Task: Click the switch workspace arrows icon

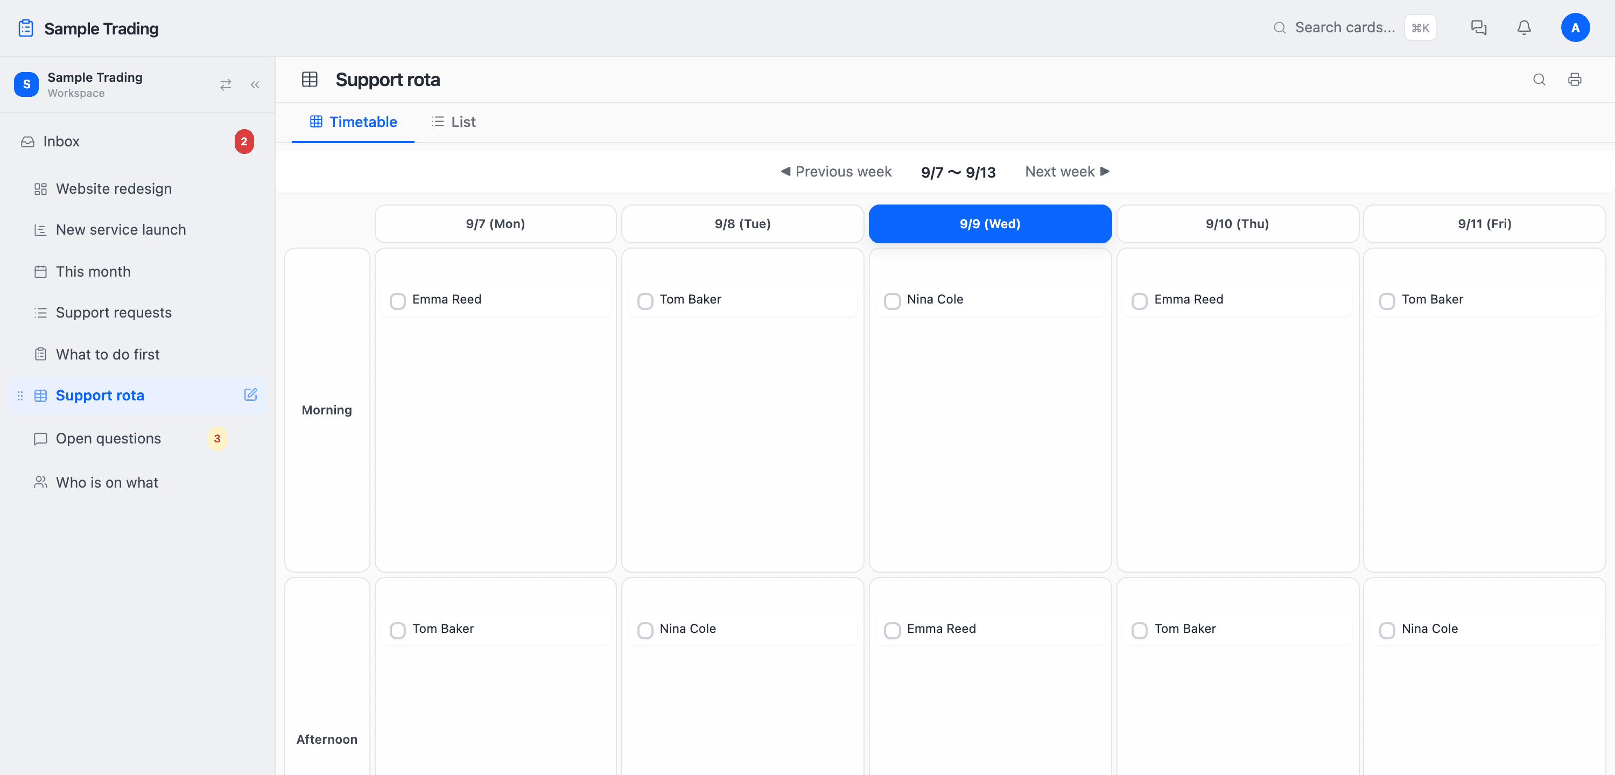Action: pos(226,84)
